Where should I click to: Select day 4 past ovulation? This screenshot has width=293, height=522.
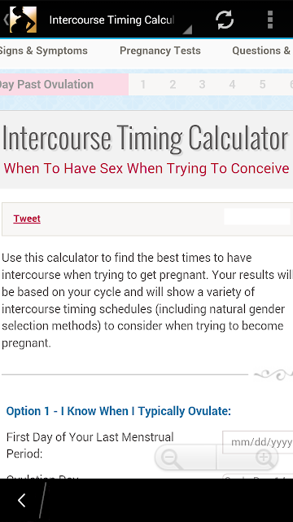click(232, 85)
